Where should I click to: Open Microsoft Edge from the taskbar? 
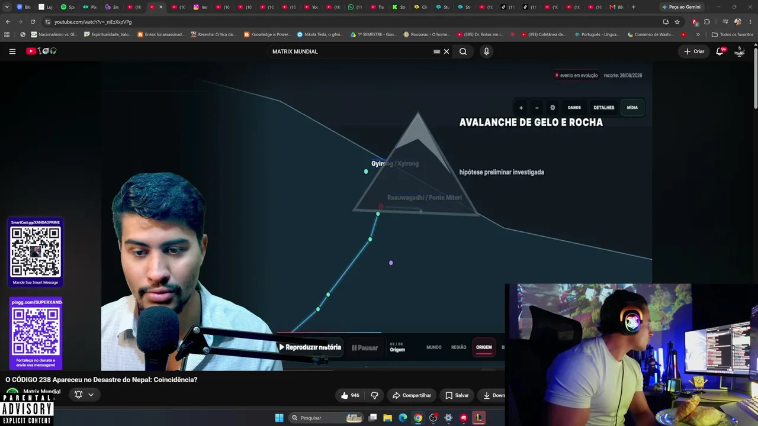[x=403, y=418]
